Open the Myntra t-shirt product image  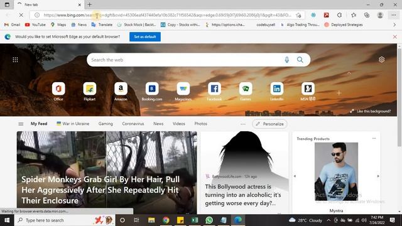pyautogui.click(x=336, y=171)
